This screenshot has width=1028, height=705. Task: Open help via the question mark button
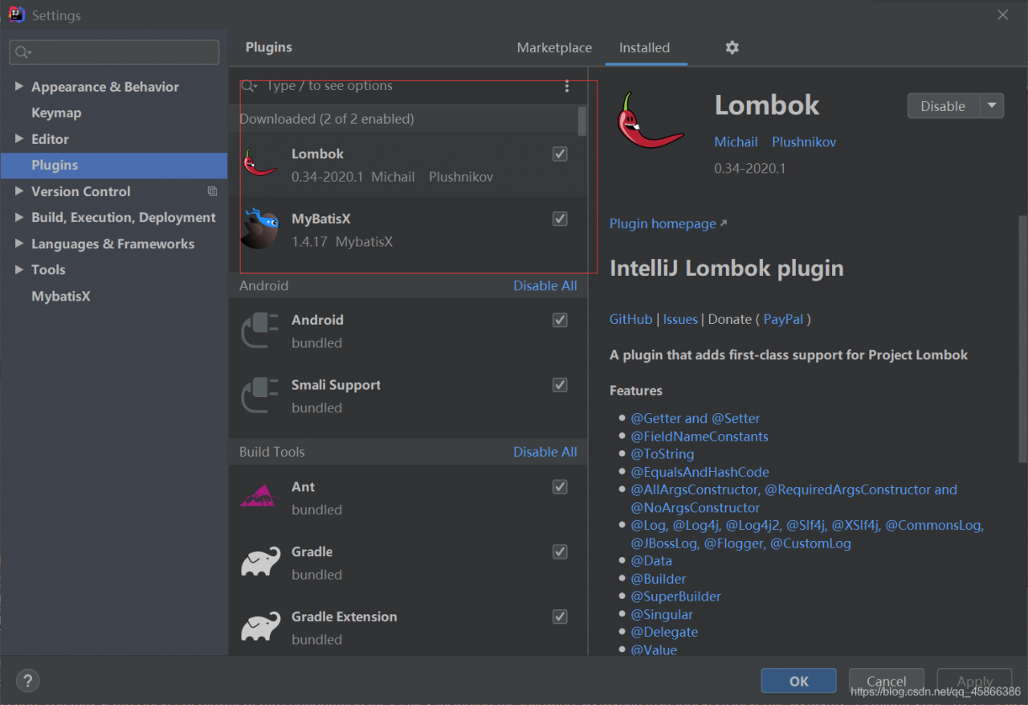click(x=28, y=680)
